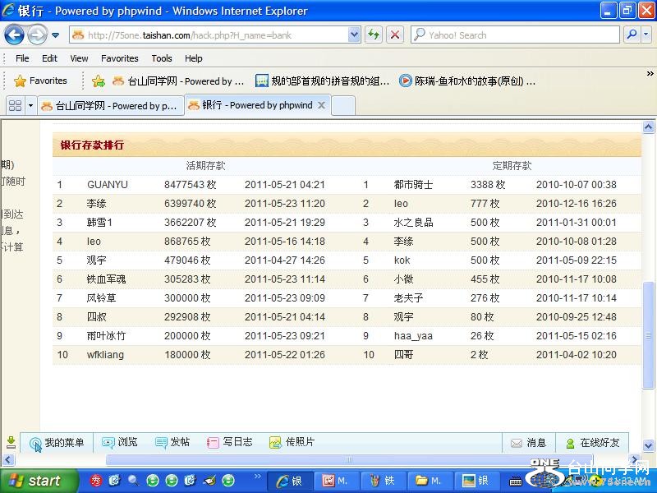Click the Add to Favorites Bar icon
The image size is (657, 493).
click(99, 81)
